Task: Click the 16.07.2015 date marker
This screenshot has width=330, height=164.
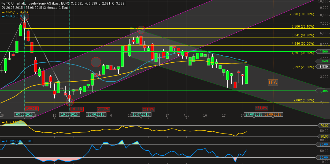Action: 141,115
